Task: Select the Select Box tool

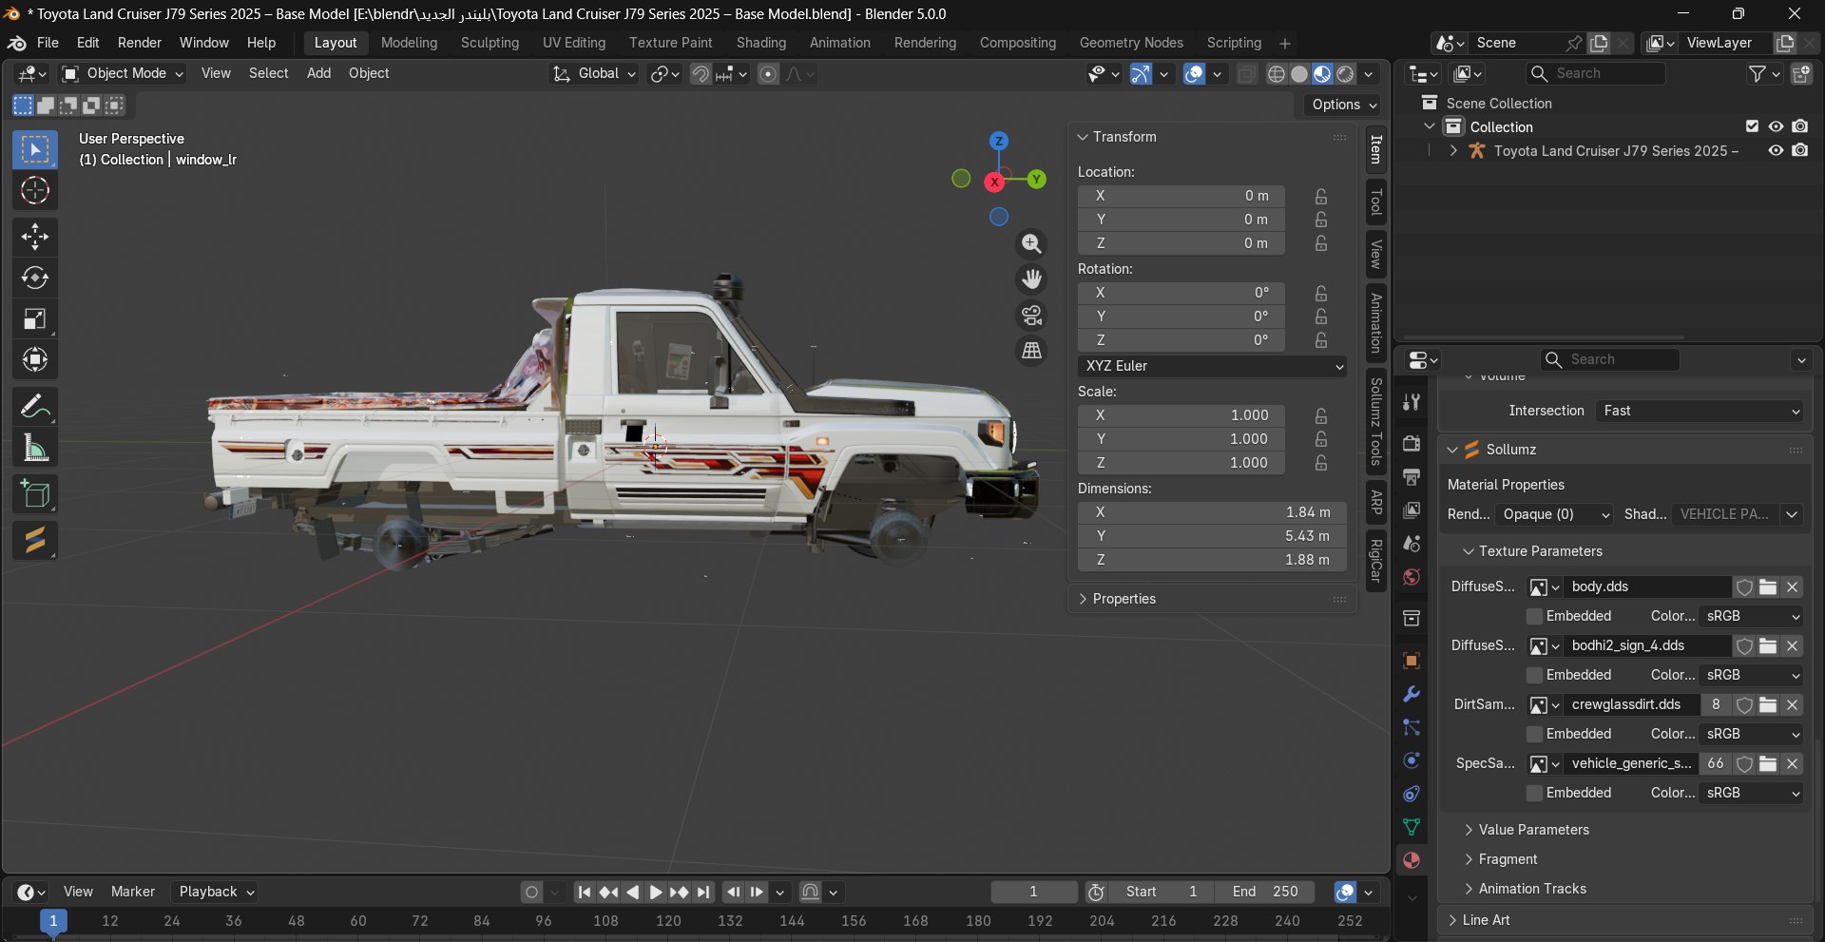Action: pos(35,150)
